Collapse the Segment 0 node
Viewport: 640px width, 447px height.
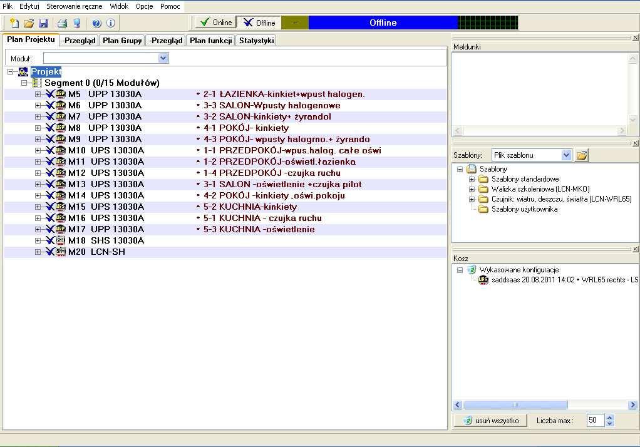pyautogui.click(x=24, y=83)
